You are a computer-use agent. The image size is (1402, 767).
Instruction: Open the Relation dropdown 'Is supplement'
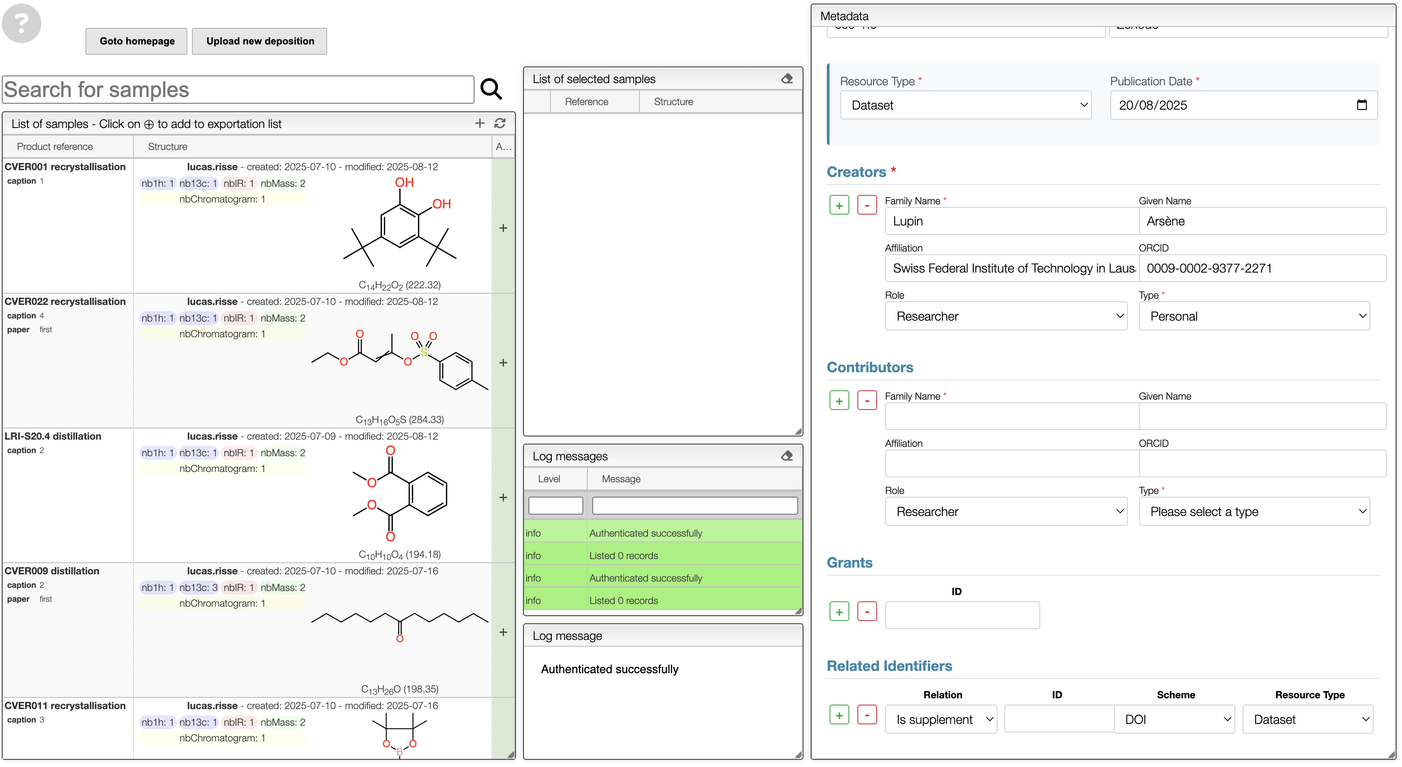941,720
